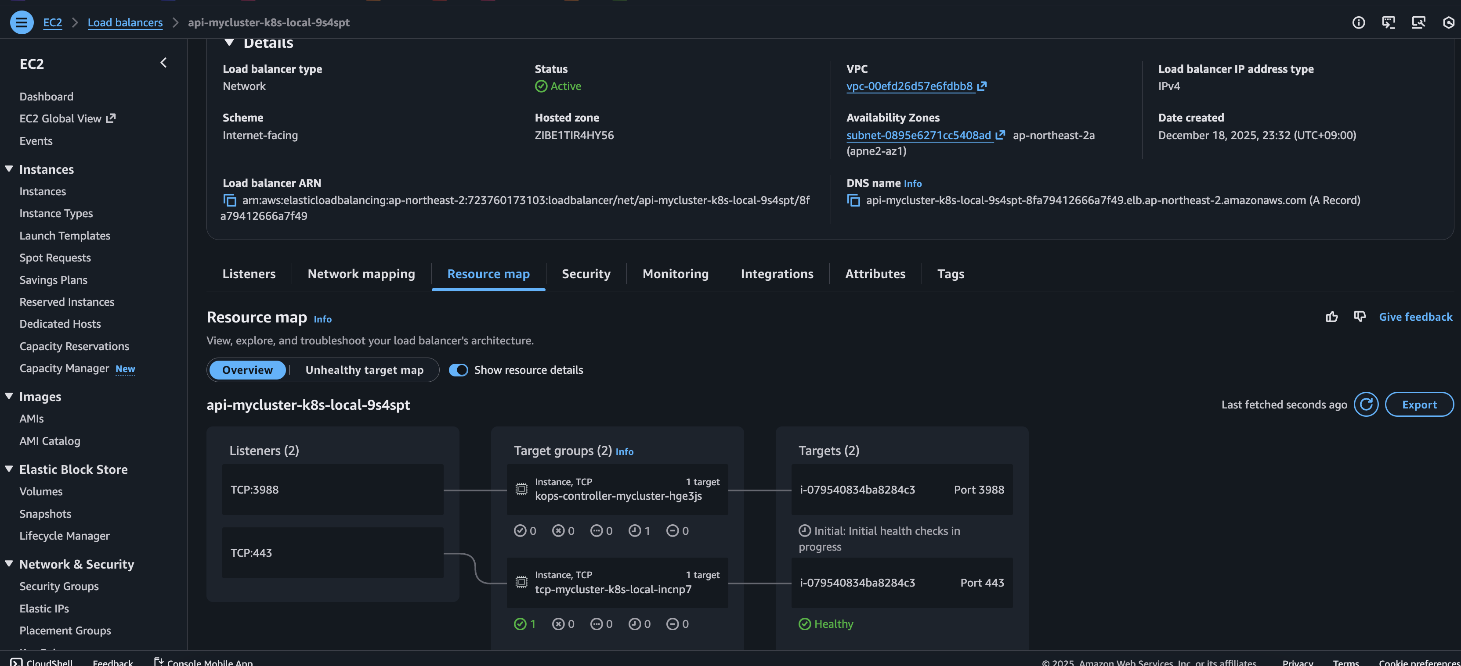Collapse the EC2 sidebar panel
This screenshot has width=1461, height=666.
click(163, 63)
